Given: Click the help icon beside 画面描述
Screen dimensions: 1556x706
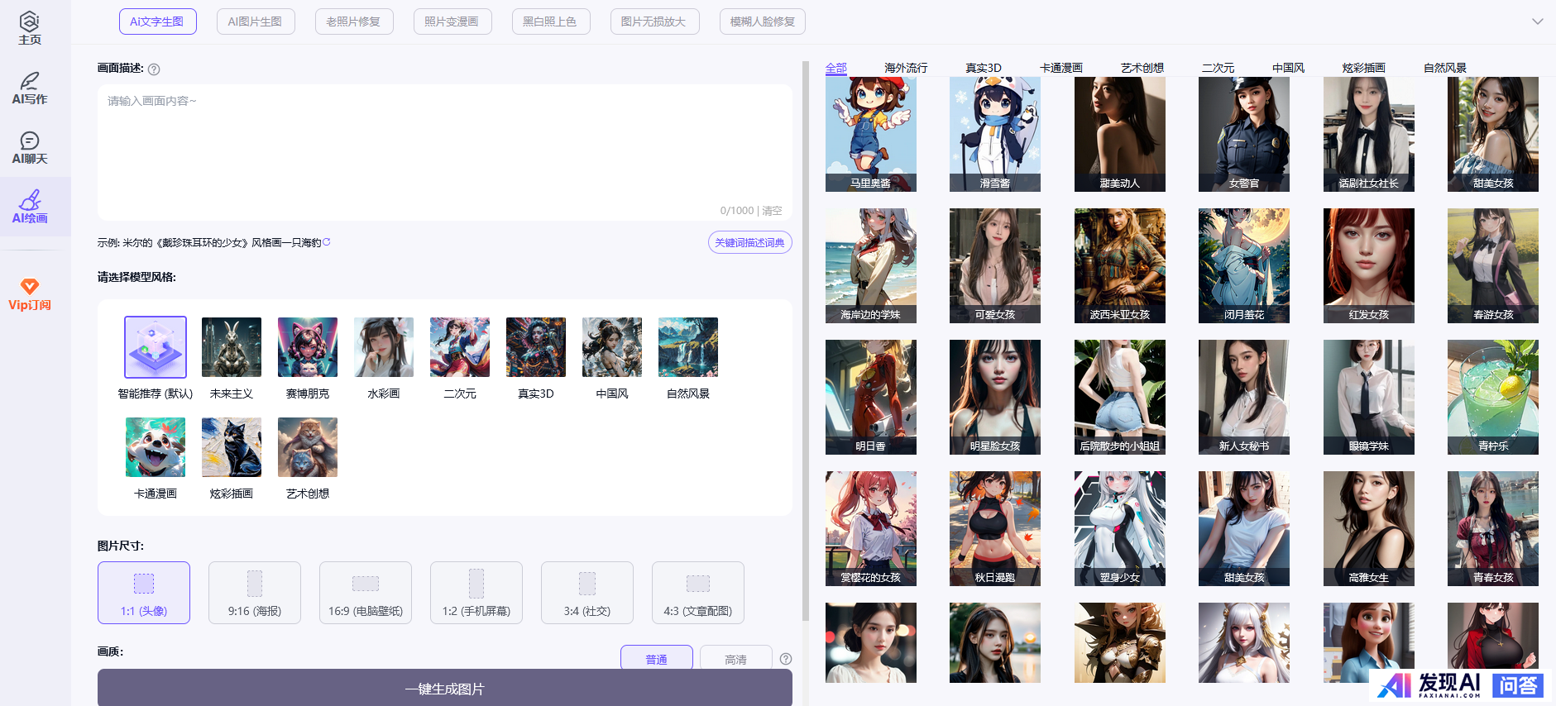Looking at the screenshot, I should click(154, 69).
